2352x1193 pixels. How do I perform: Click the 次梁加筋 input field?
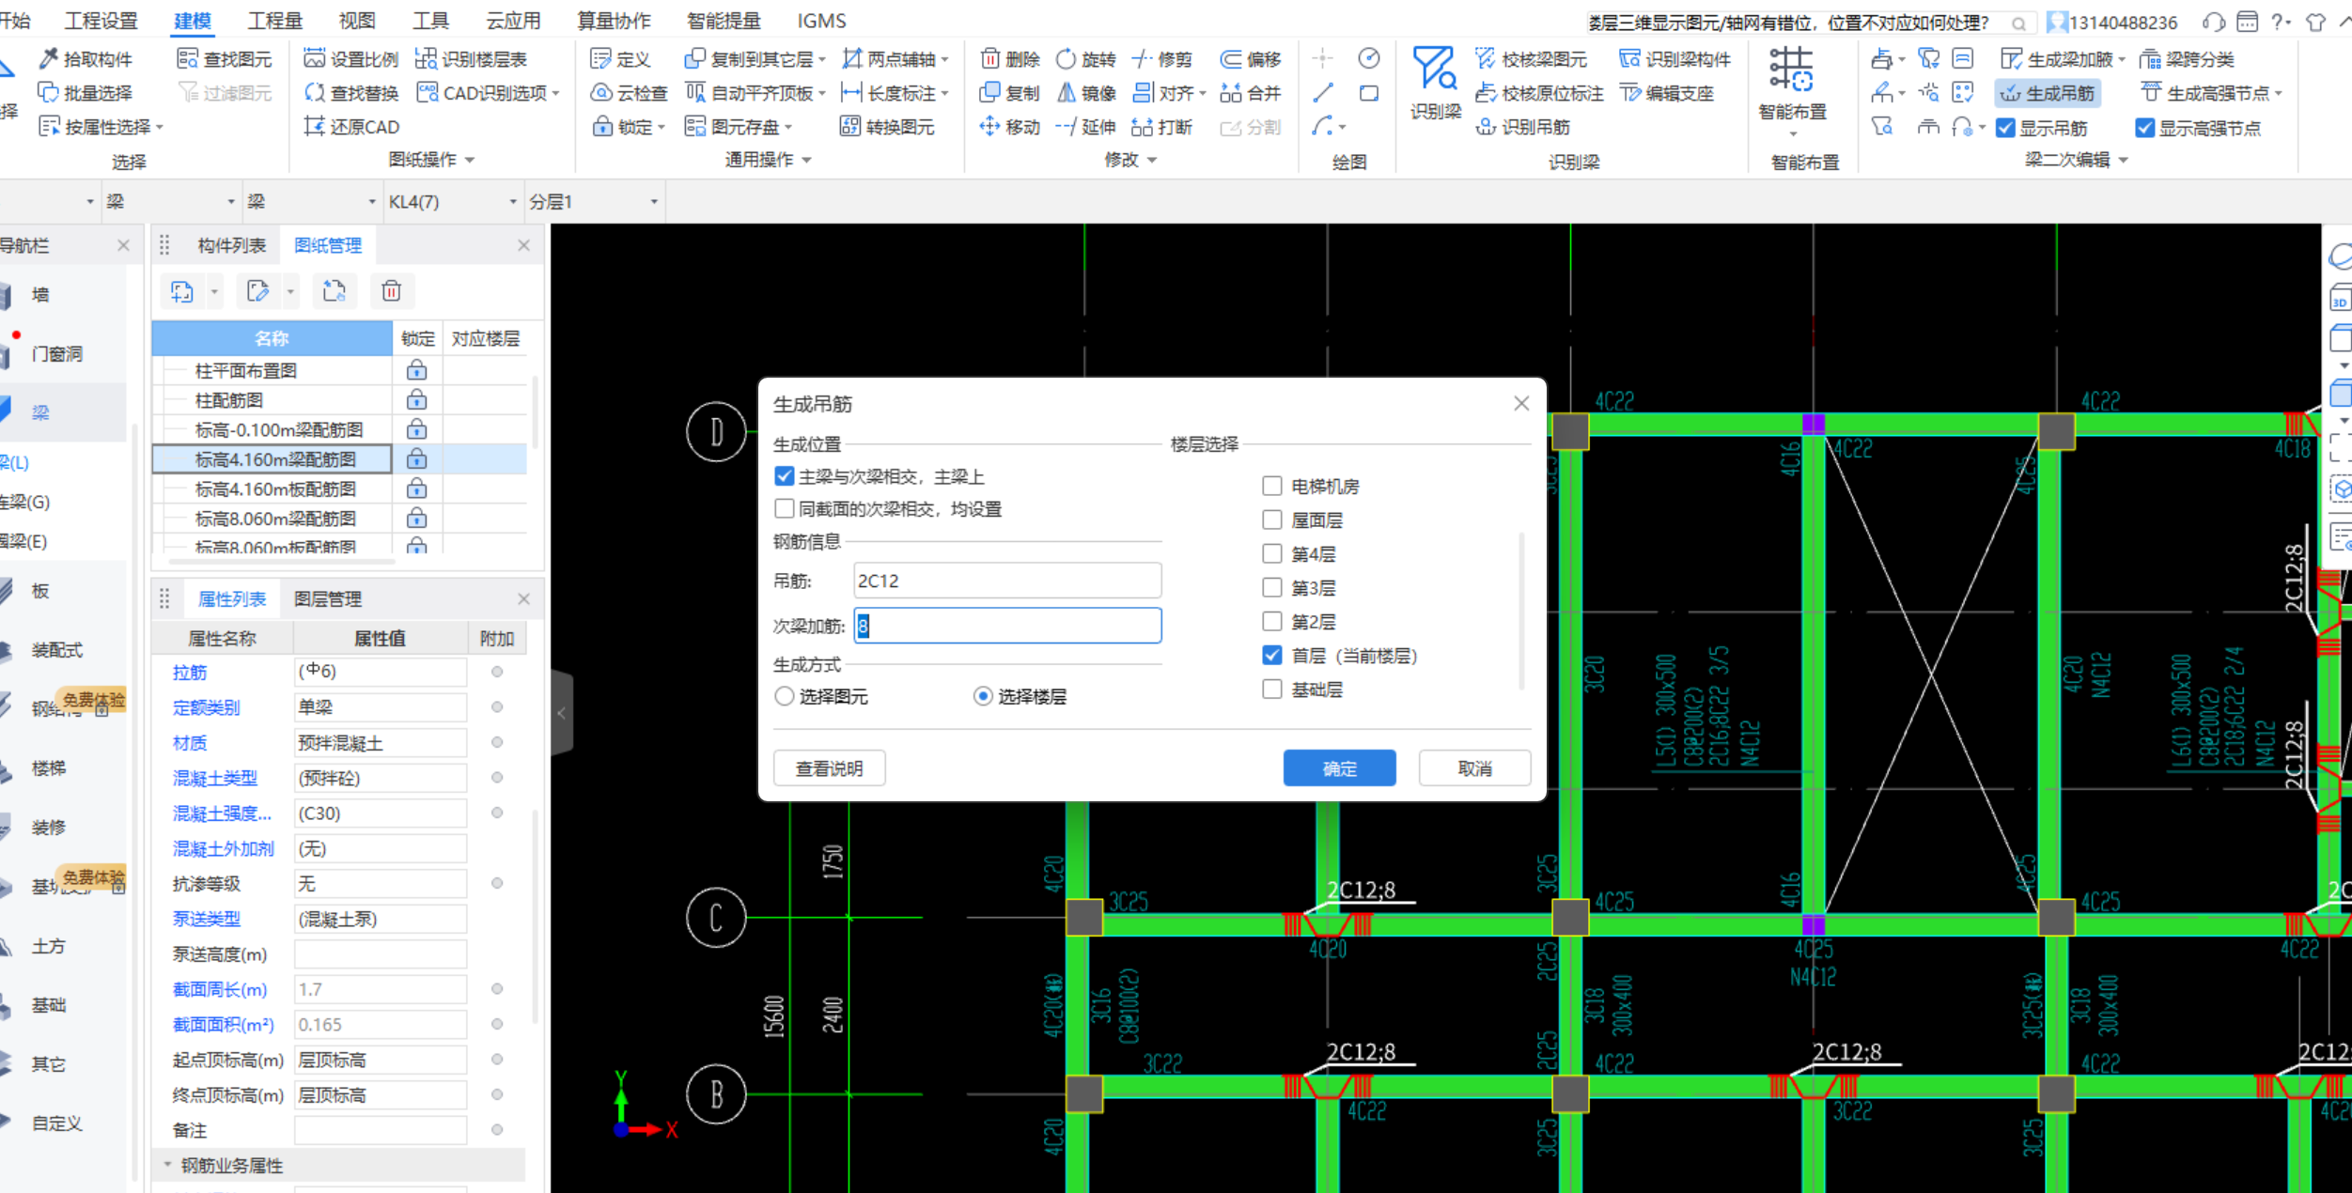[1007, 626]
